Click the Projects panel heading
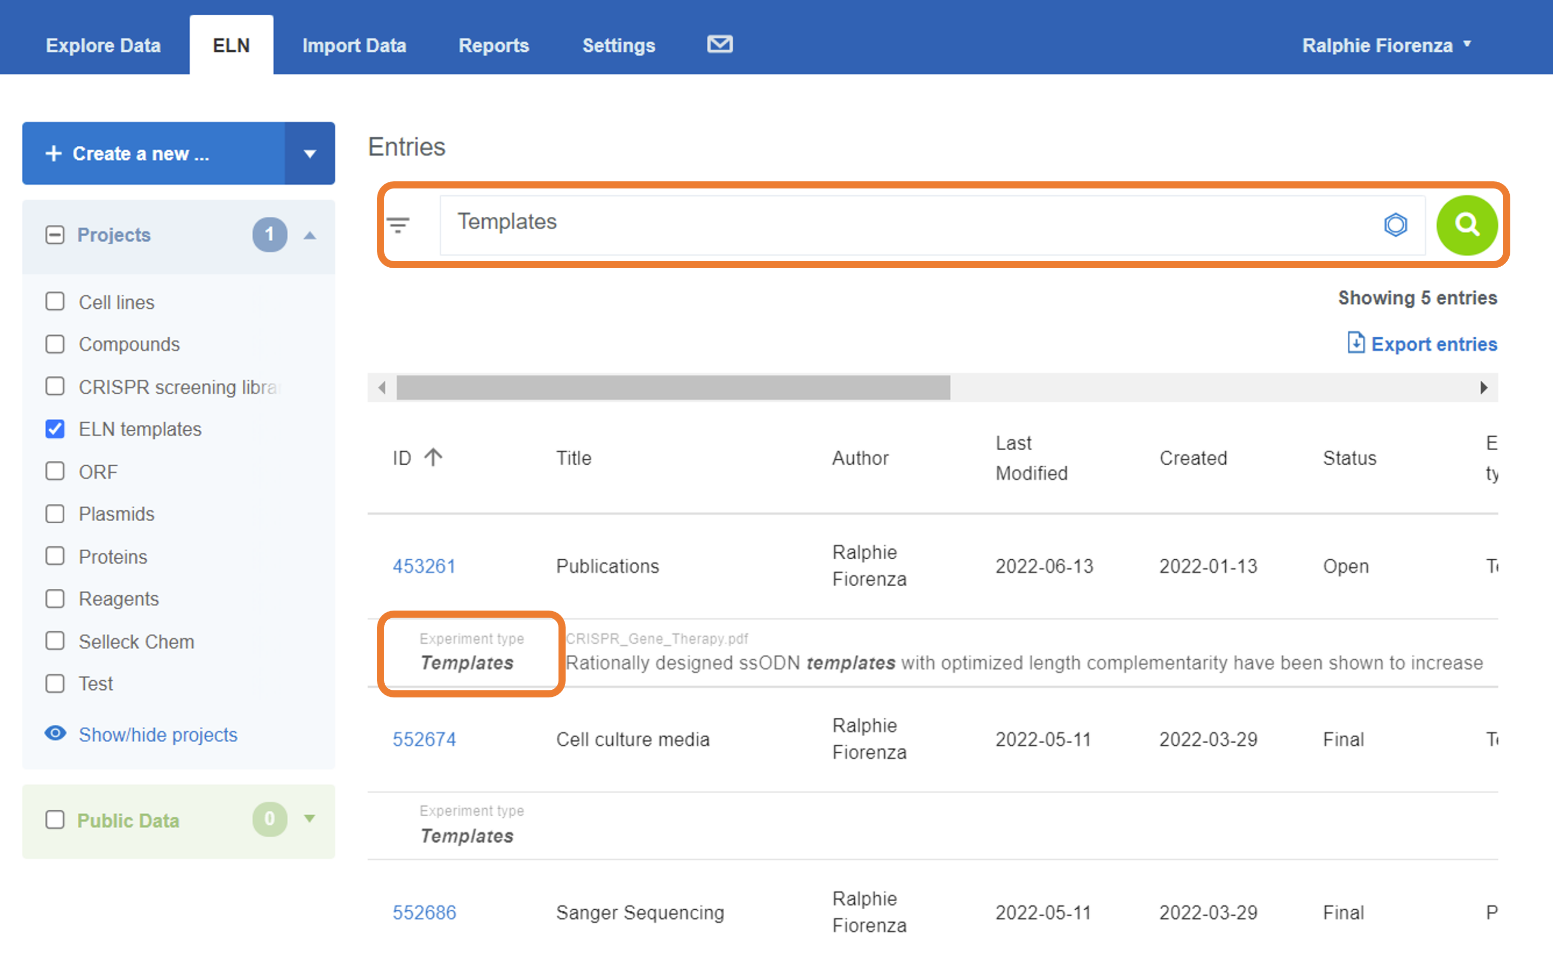1553x957 pixels. click(114, 235)
